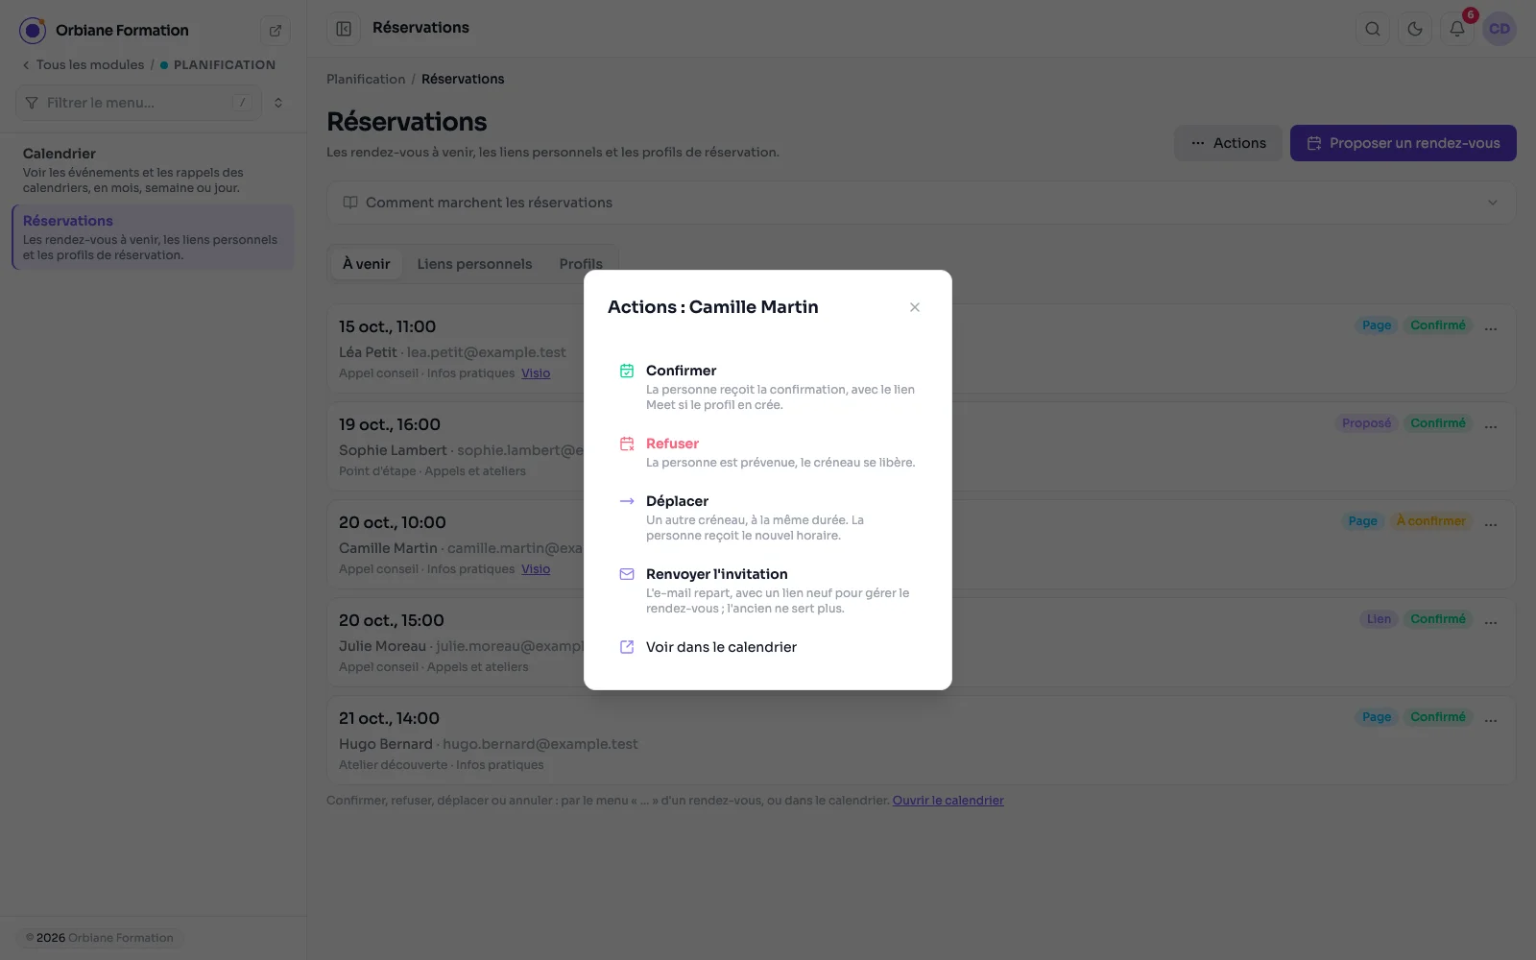Open more options for Camille Martin row
Viewport: 1536px width, 960px height.
tap(1491, 523)
